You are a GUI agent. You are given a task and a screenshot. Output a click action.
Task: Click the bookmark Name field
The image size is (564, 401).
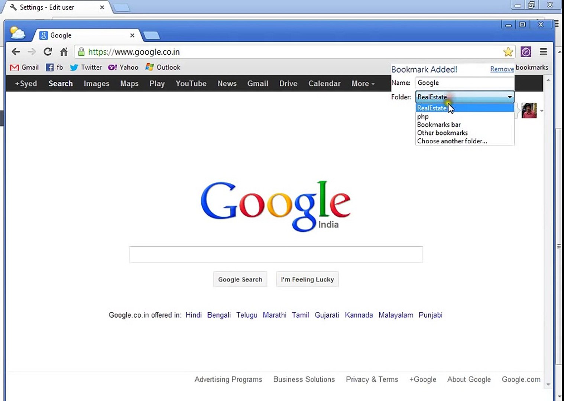coord(465,83)
